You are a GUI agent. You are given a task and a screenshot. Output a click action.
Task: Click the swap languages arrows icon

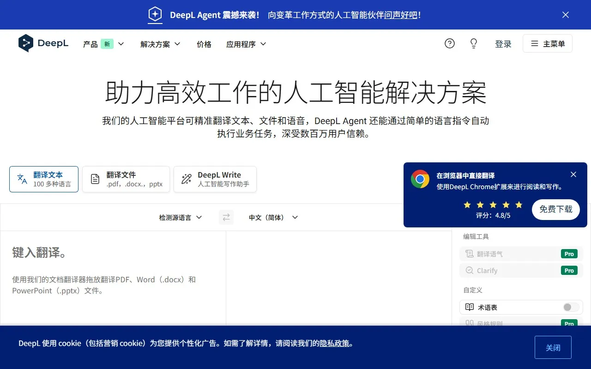(226, 217)
